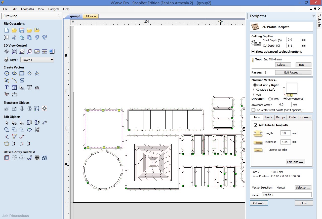
Task: Click the blue-arrow panel switch icon in 2D View Control
Action: [x=52, y=51]
